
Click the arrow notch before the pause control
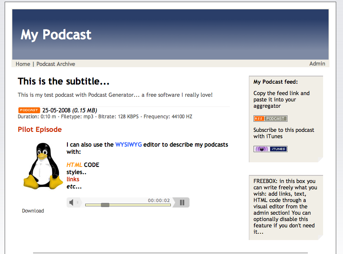click(x=174, y=202)
